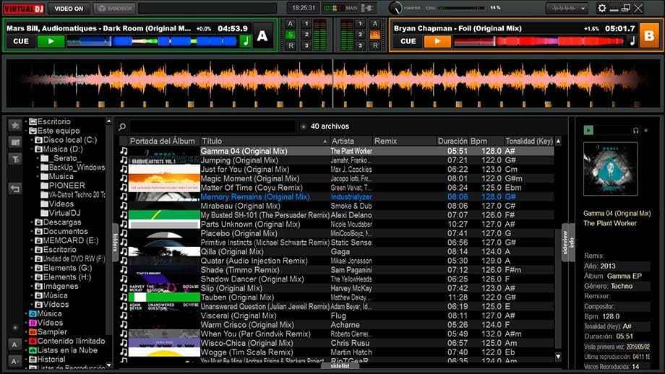This screenshot has width=665, height=374.
Task: Start playback on deck B orange button
Action: tap(438, 41)
